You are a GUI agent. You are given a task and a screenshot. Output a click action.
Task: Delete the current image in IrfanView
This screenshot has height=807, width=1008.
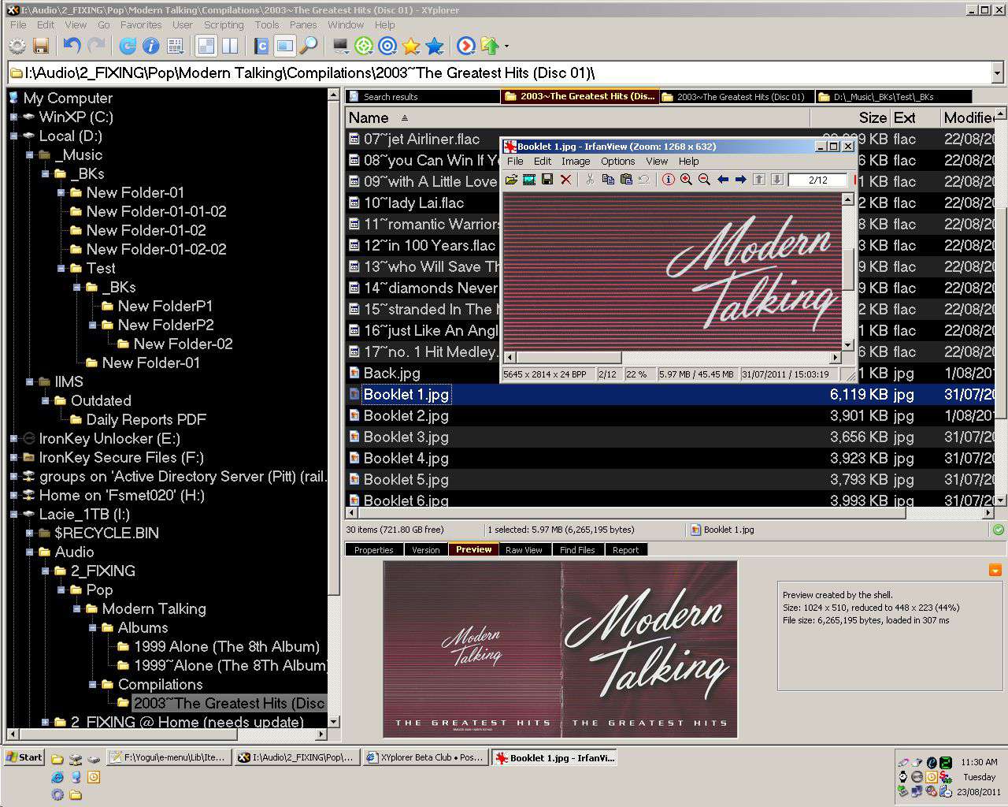[x=565, y=179]
